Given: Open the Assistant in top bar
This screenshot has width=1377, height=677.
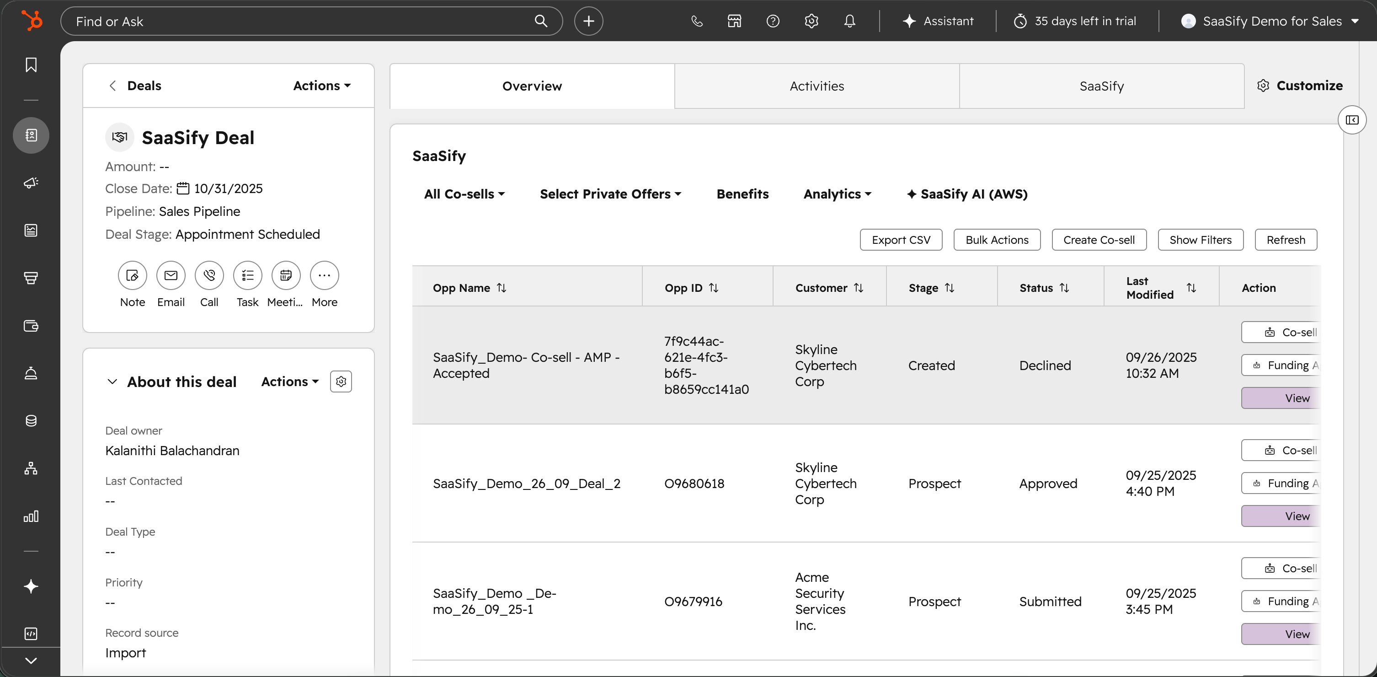Looking at the screenshot, I should point(938,21).
